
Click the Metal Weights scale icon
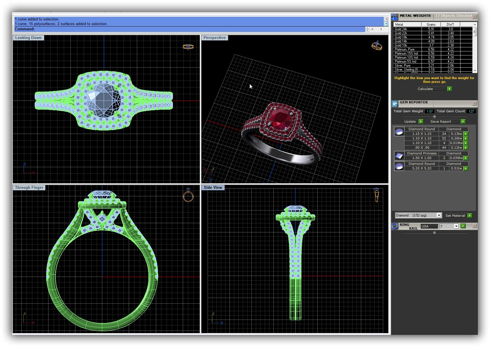395,17
